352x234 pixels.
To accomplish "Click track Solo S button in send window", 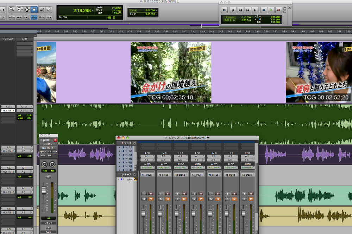I will point(48,228).
